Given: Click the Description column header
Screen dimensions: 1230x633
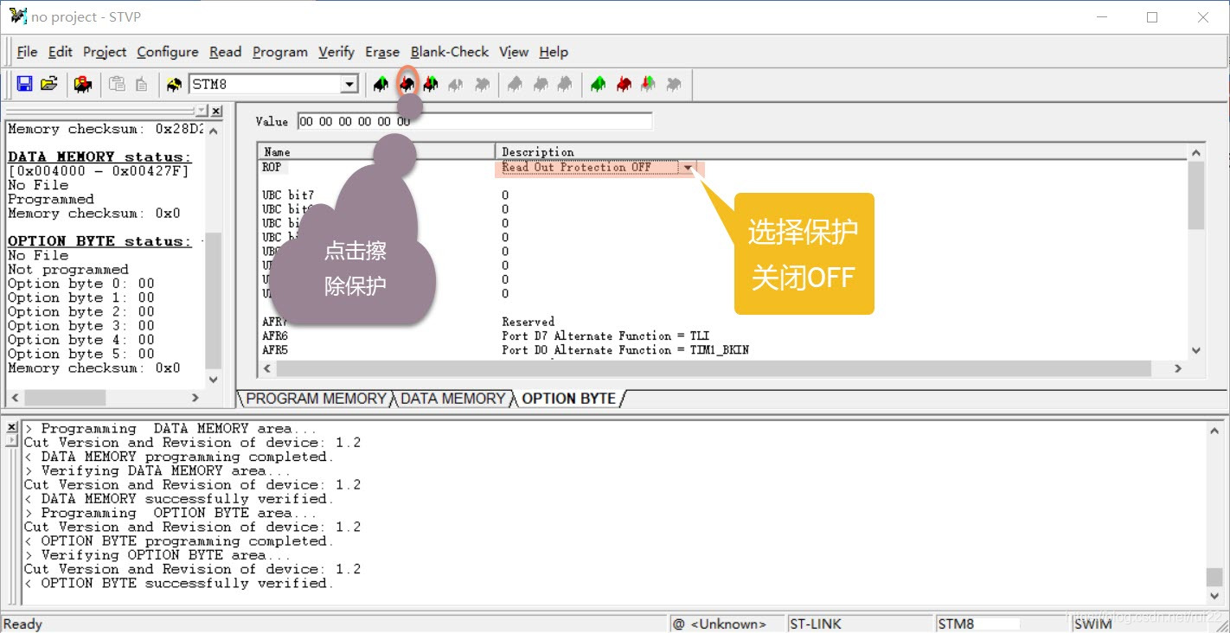Looking at the screenshot, I should click(842, 152).
